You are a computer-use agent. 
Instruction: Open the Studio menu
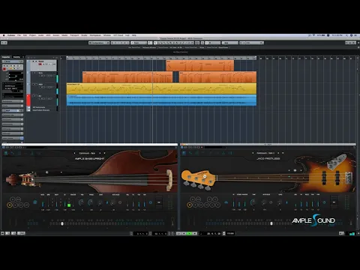point(84,35)
